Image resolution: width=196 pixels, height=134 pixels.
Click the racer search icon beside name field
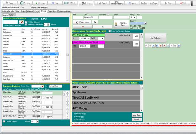click(x=21, y=22)
